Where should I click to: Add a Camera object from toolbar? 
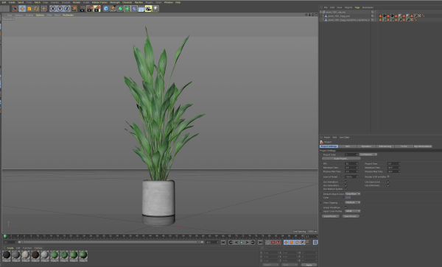point(148,9)
